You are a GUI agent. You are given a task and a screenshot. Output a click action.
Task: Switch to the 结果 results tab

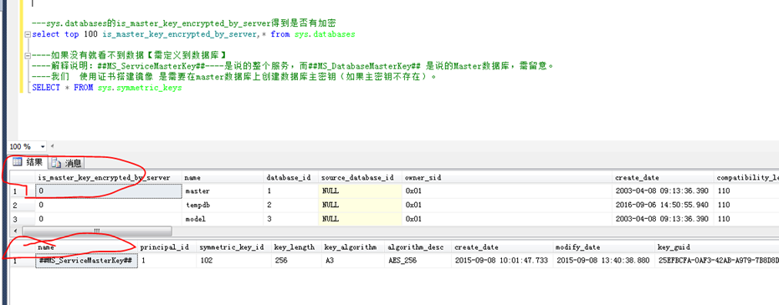coord(28,162)
